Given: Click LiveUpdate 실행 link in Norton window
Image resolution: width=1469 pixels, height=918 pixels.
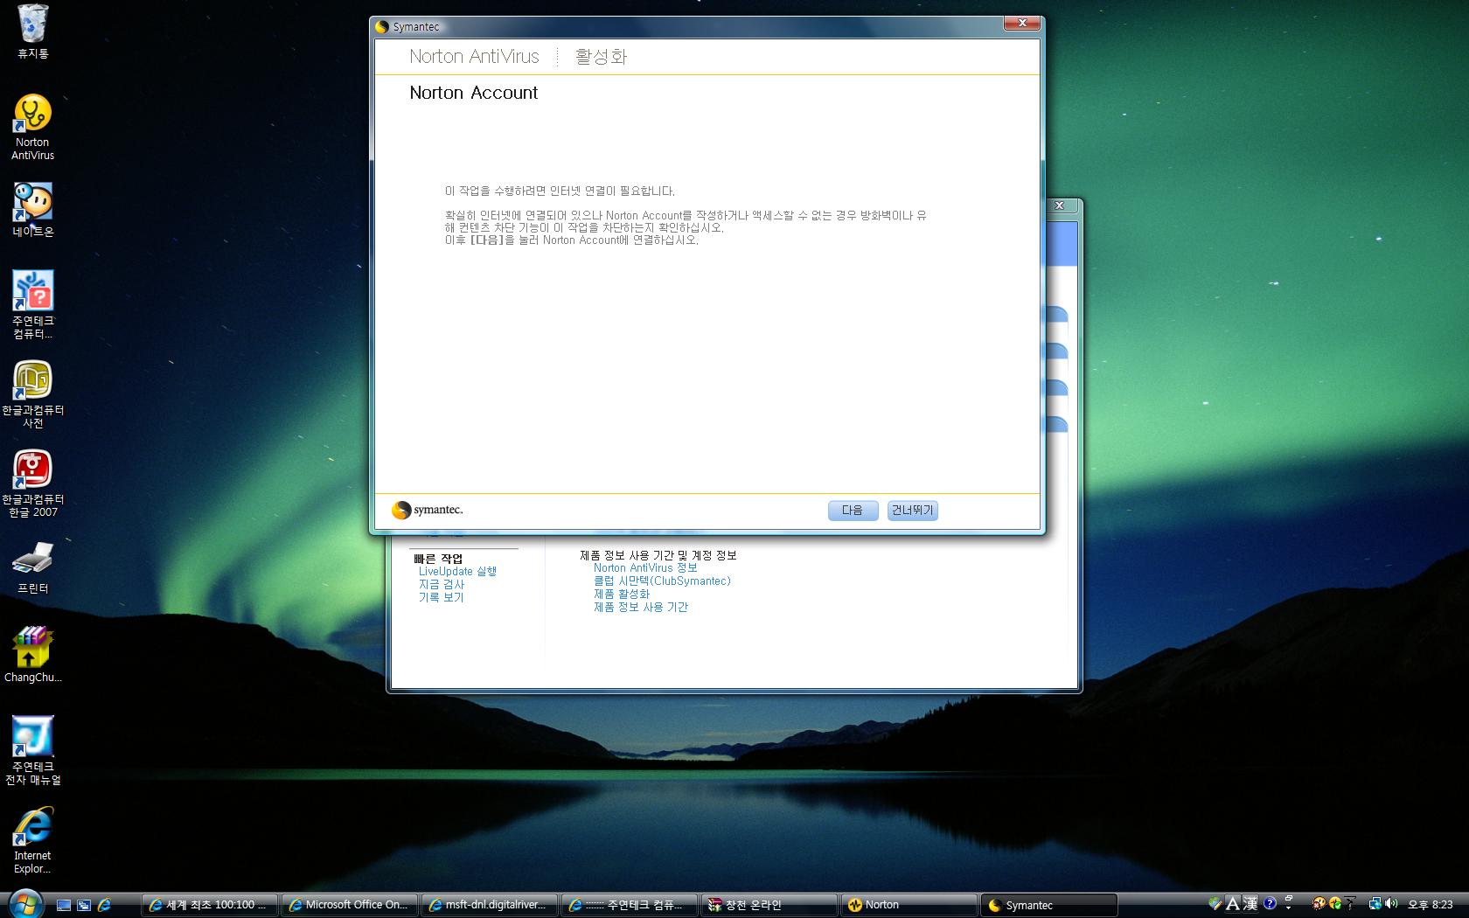Looking at the screenshot, I should (x=457, y=572).
